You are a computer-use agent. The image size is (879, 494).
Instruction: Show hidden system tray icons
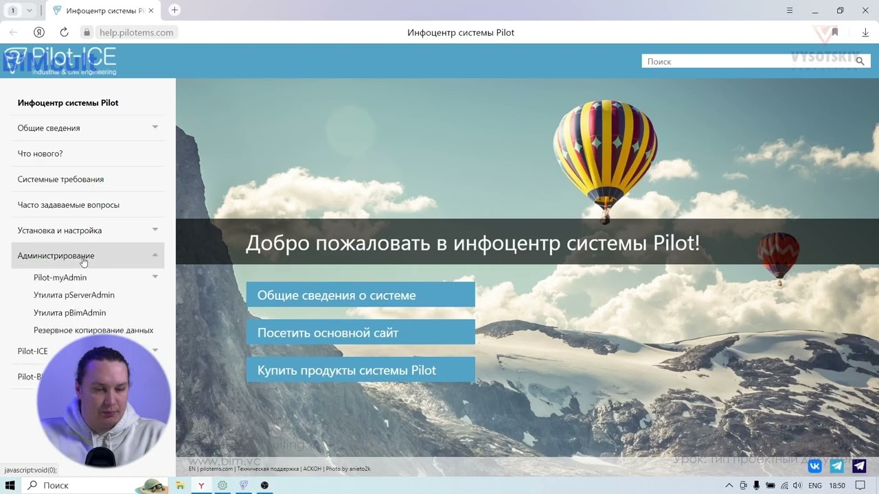tap(729, 485)
